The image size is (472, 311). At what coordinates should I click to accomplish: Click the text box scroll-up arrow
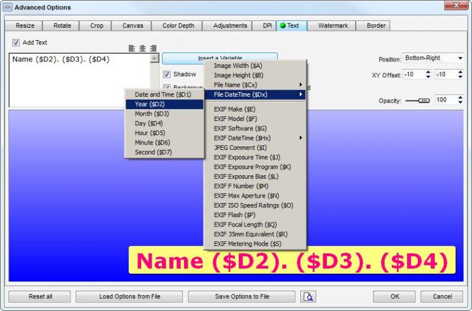point(155,58)
